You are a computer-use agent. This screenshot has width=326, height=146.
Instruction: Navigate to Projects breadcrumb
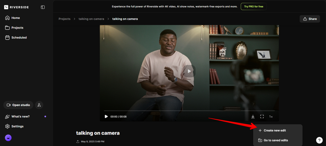(65, 19)
